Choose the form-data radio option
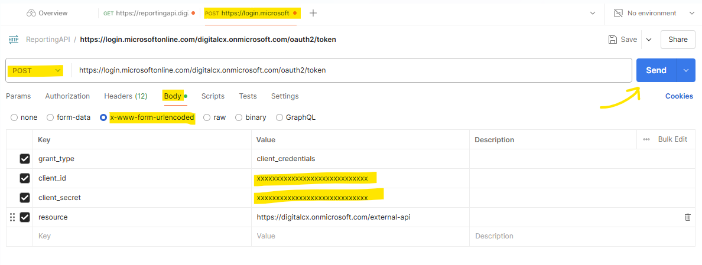Viewport: 702px width, 265px height. pos(50,117)
